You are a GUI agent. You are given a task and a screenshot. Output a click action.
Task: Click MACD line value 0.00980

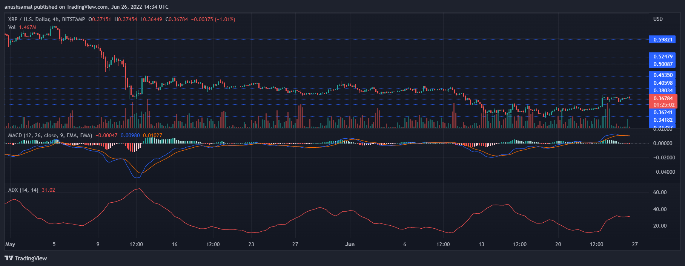pos(130,135)
